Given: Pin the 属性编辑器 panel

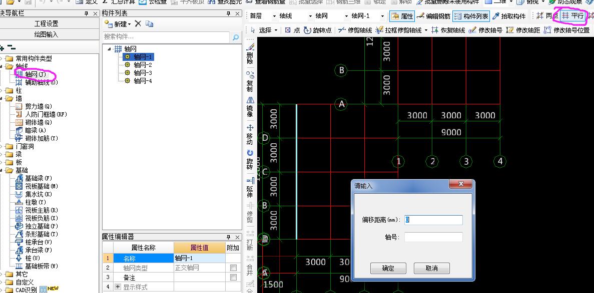Looking at the screenshot, I should coord(228,237).
